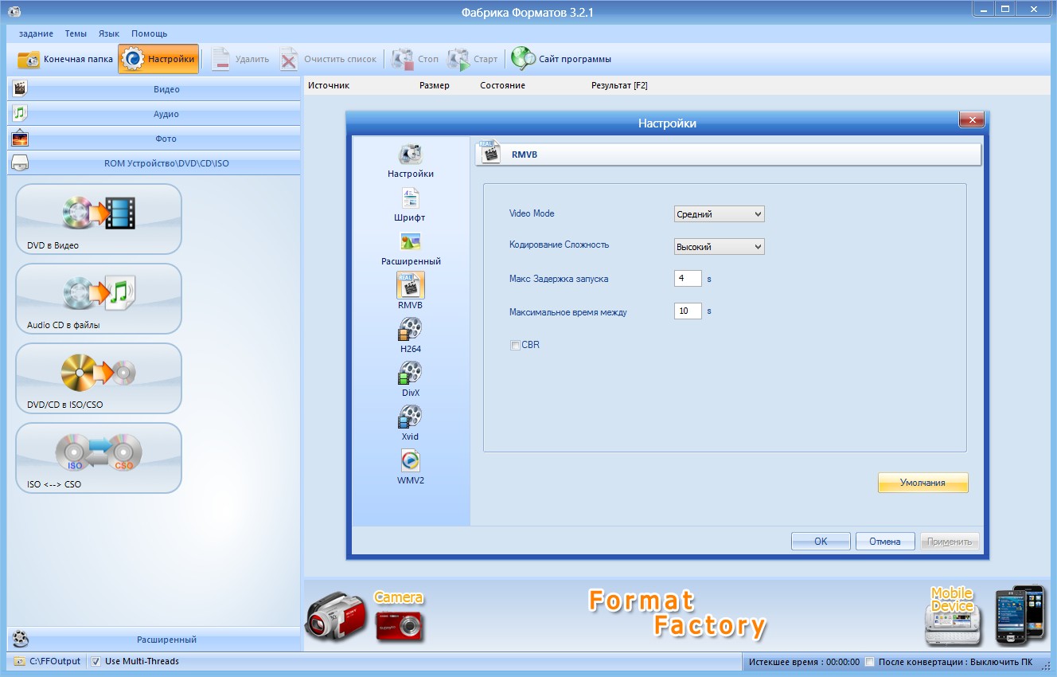Screen dimensions: 1057x677
Task: Select the Xvid settings icon
Action: pyautogui.click(x=411, y=423)
